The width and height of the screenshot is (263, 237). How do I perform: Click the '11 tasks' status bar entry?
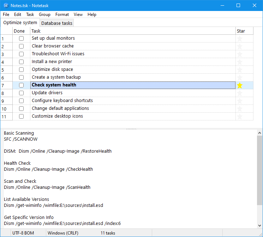click(x=108, y=233)
